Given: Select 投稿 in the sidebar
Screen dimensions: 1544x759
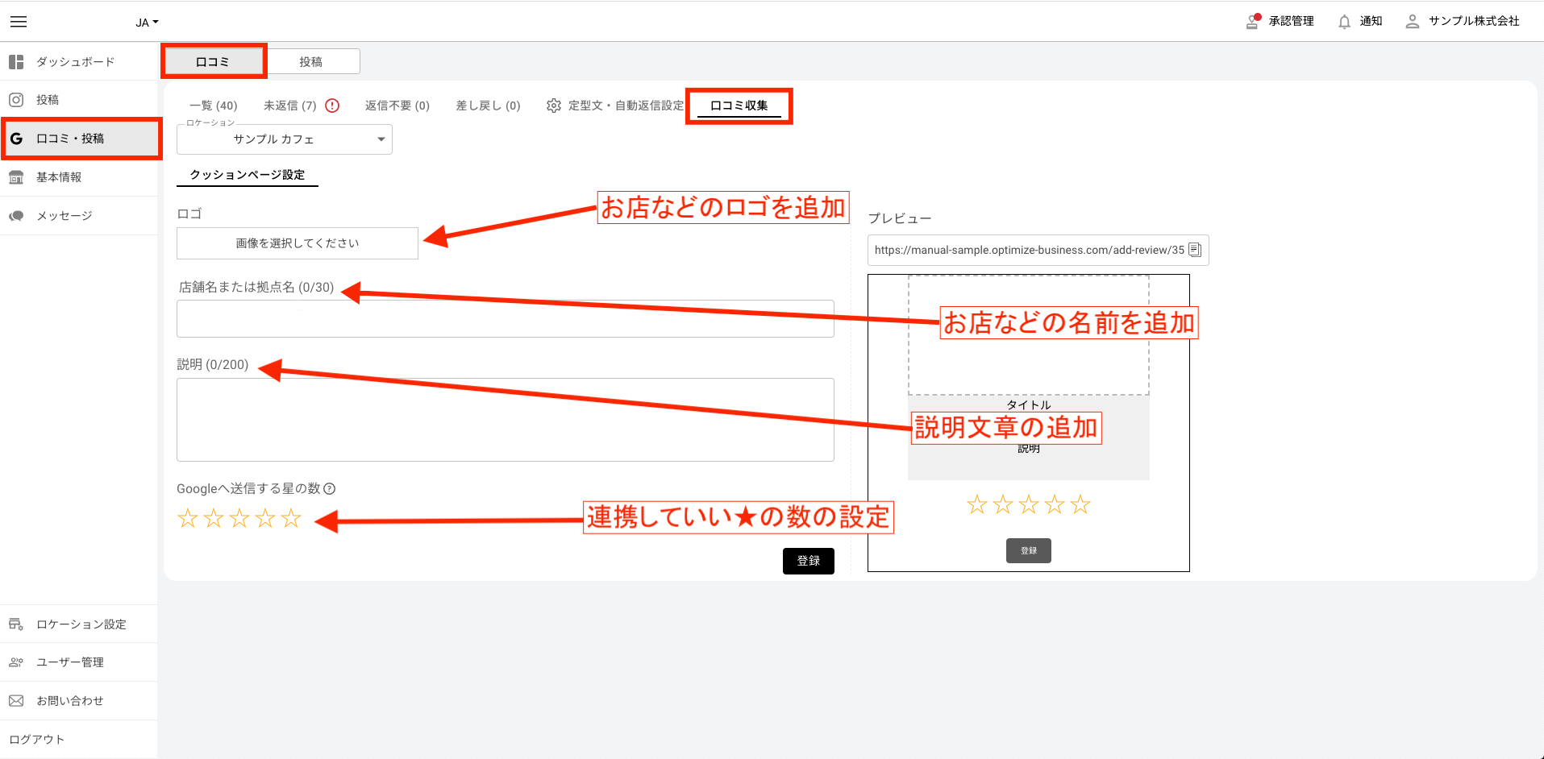Looking at the screenshot, I should click(x=47, y=99).
